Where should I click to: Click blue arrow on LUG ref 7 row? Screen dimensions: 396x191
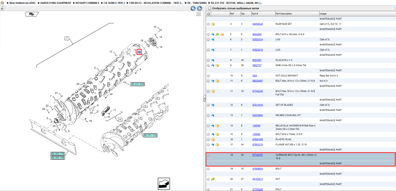coord(213,50)
